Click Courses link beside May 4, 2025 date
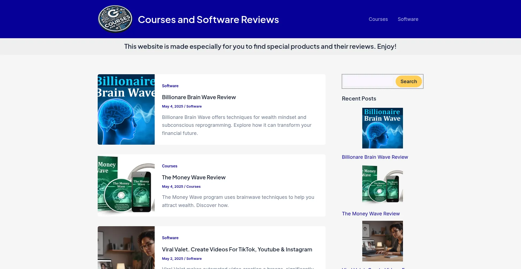The height and width of the screenshot is (269, 521). (193, 187)
